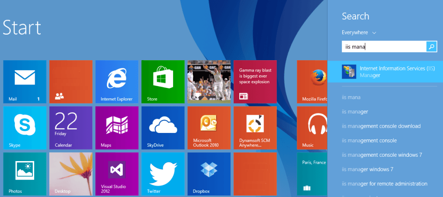443x197 pixels.
Task: Open the Paris, France travel tile
Action: [312, 174]
